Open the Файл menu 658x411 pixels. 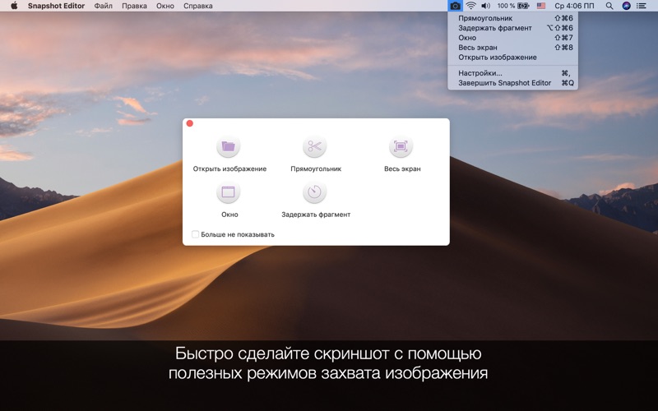[104, 6]
